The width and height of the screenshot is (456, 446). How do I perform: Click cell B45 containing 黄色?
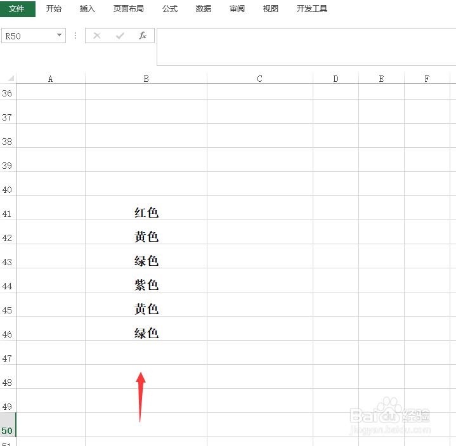147,305
